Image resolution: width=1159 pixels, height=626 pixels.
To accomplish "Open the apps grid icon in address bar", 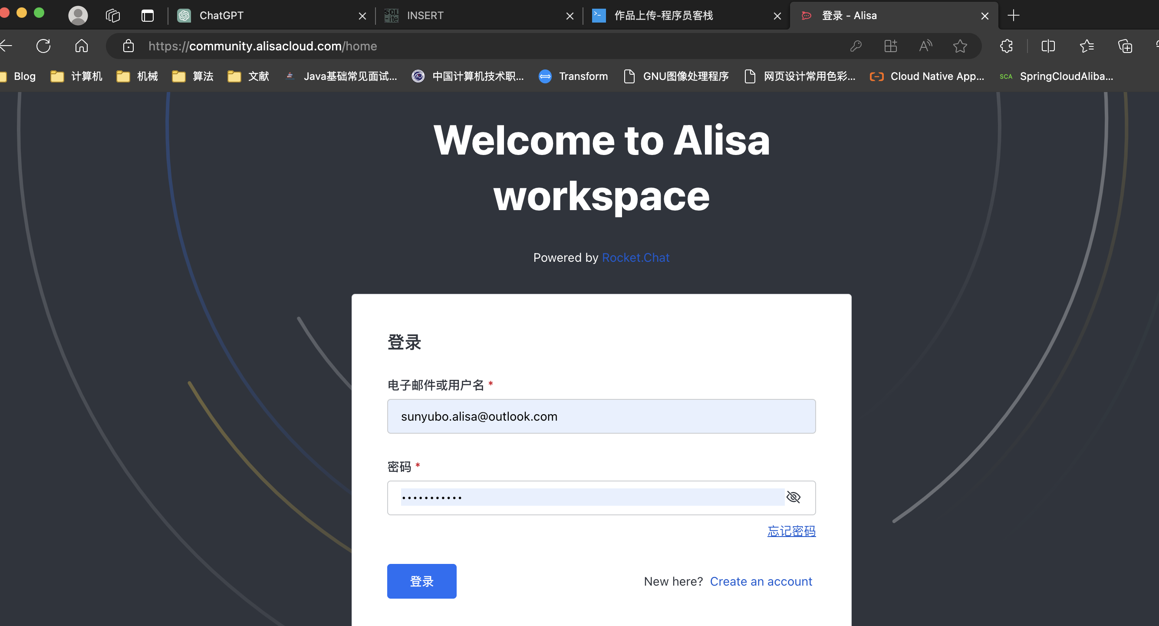I will (x=890, y=46).
